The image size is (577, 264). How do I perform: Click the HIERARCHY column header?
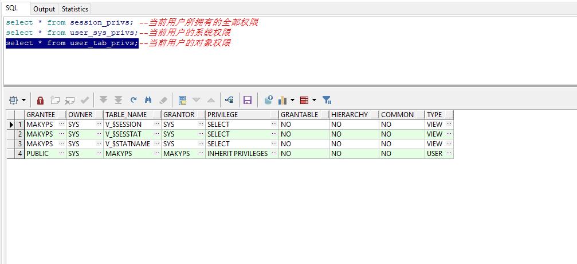point(354,114)
